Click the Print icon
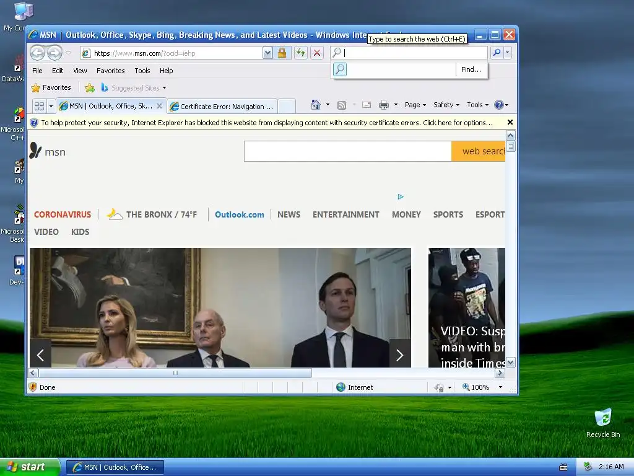 pos(384,105)
